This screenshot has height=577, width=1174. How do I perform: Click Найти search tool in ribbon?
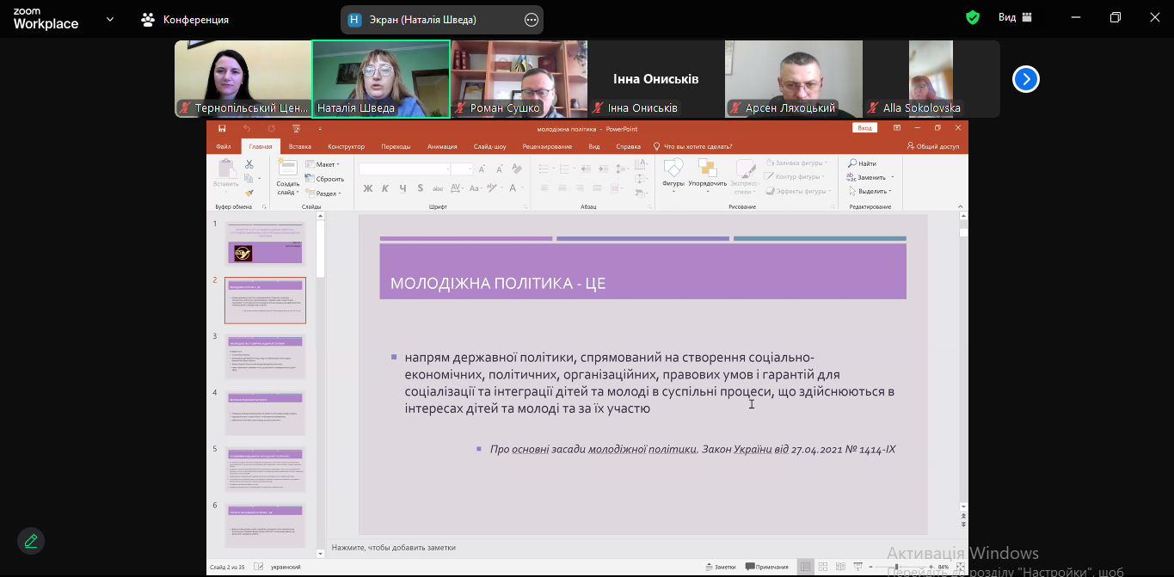click(862, 163)
